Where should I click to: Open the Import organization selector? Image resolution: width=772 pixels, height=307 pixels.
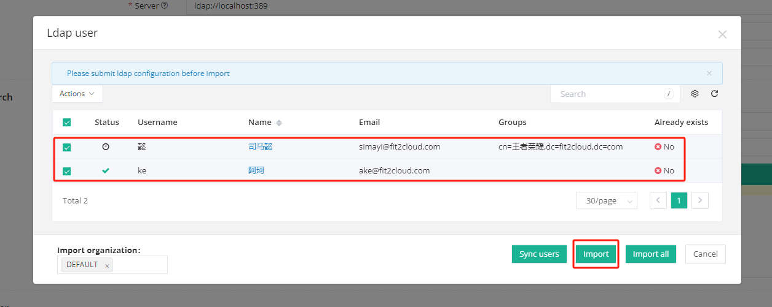[x=112, y=265]
